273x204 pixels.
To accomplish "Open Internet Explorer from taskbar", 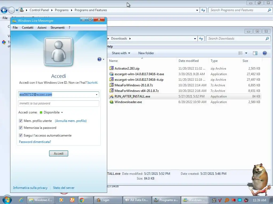I will [x=21, y=200].
